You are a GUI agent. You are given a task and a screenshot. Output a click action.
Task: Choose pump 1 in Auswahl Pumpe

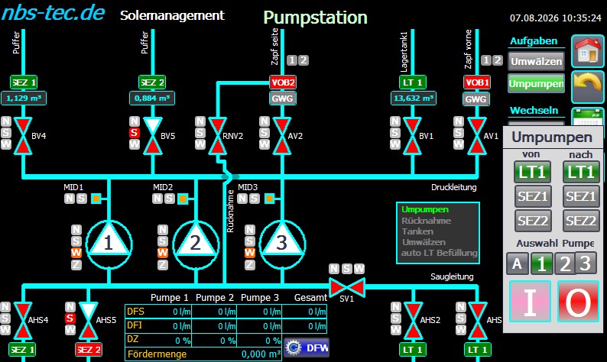tap(541, 263)
